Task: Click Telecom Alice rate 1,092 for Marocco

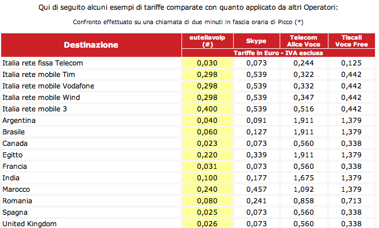Action: click(x=304, y=190)
